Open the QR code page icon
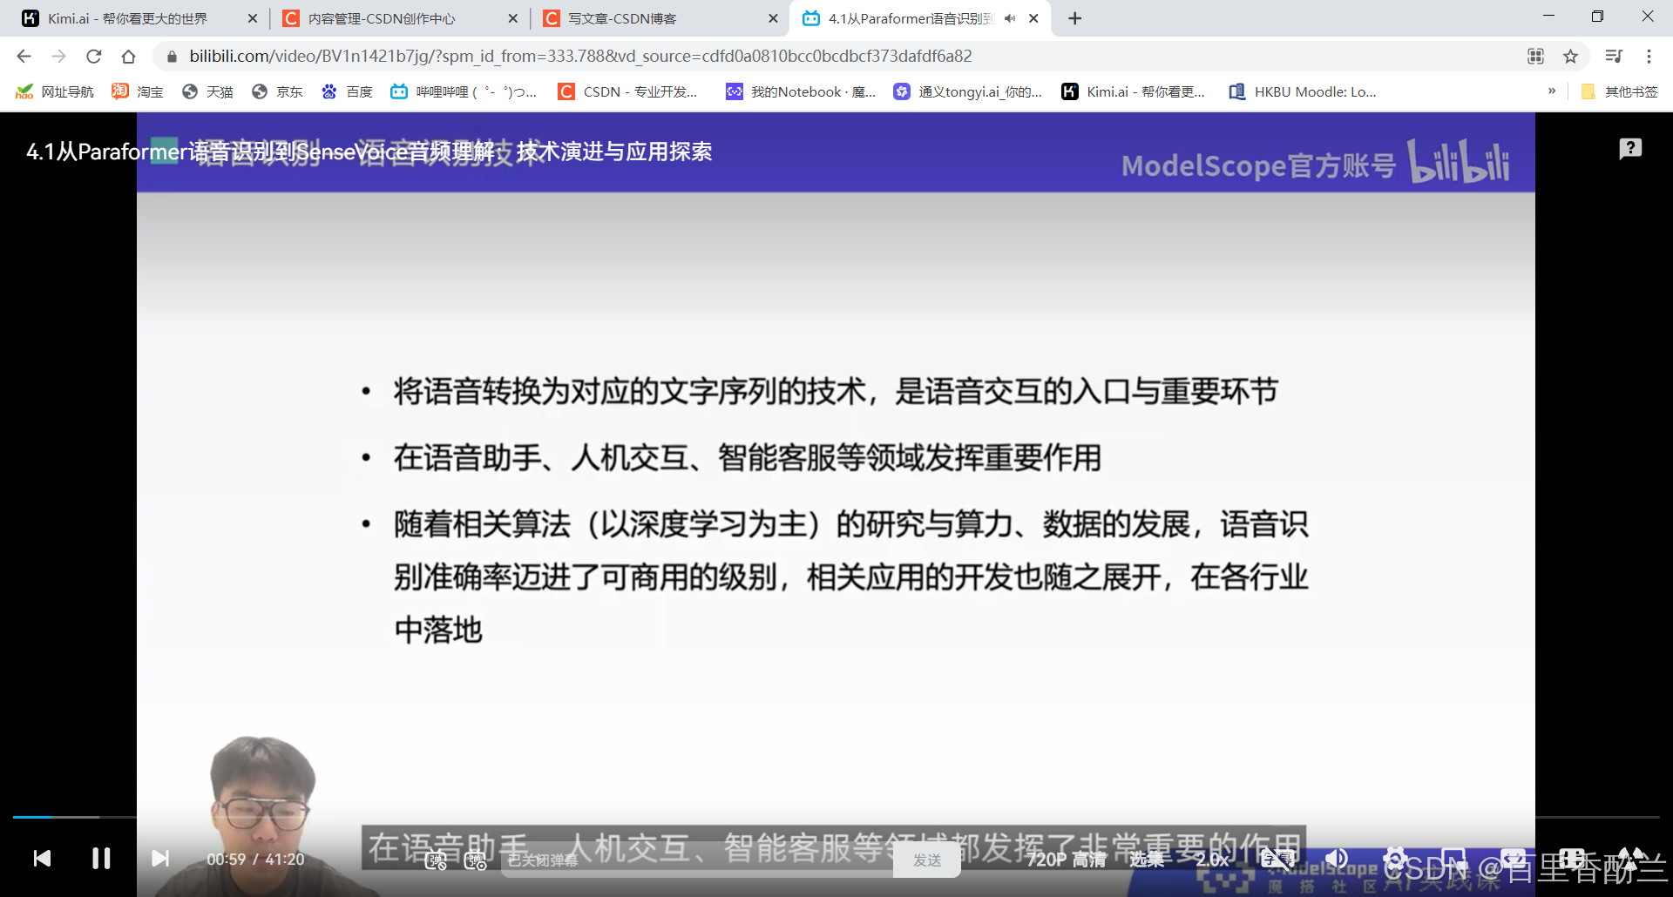Image resolution: width=1673 pixels, height=897 pixels. point(1535,56)
